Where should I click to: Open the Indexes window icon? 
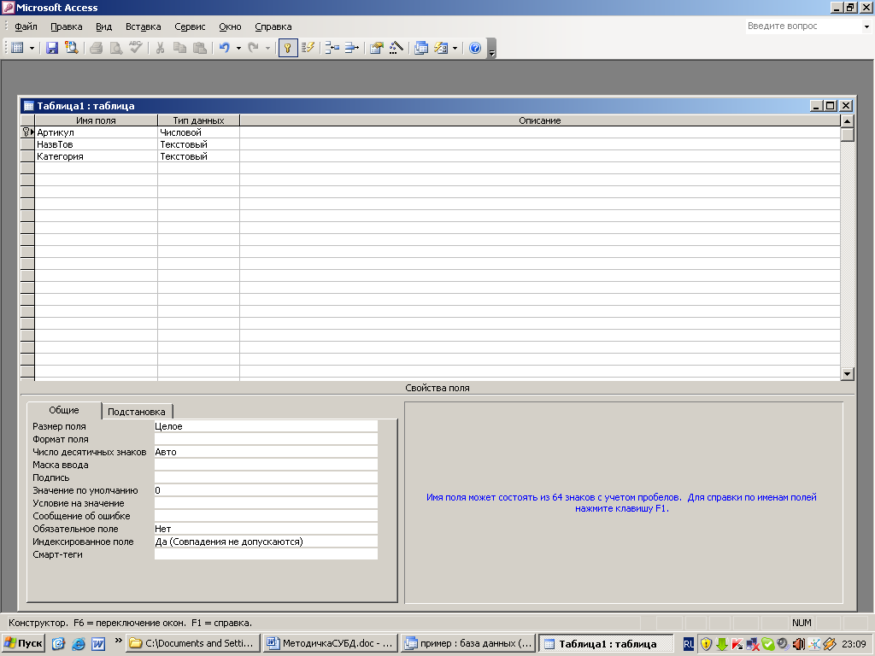[x=308, y=48]
